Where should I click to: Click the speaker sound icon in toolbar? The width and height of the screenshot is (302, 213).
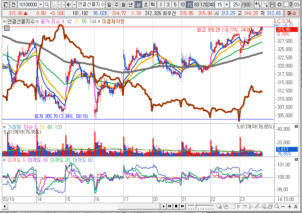pos(68,5)
